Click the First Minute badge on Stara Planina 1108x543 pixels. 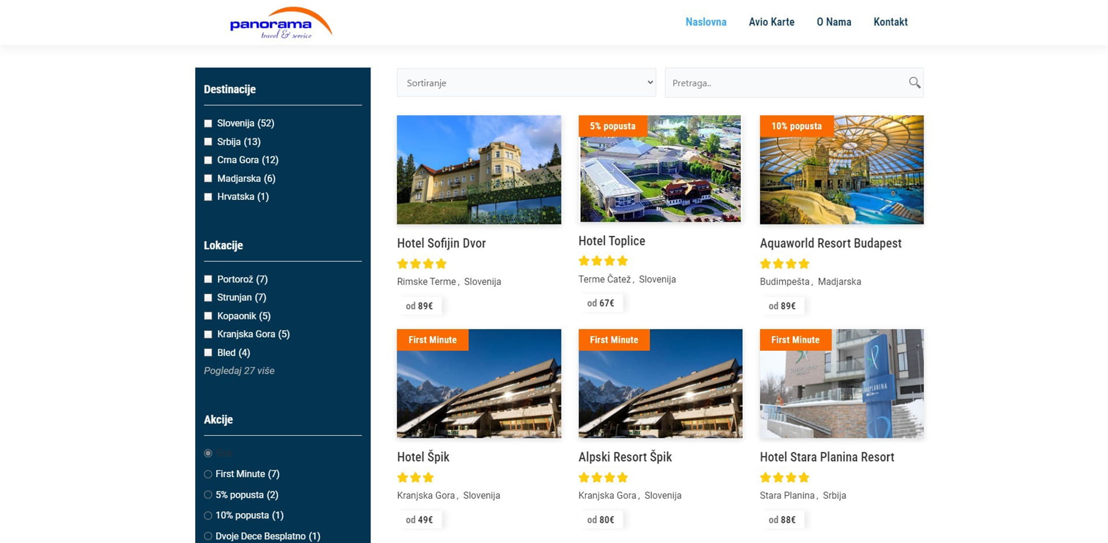pyautogui.click(x=795, y=340)
